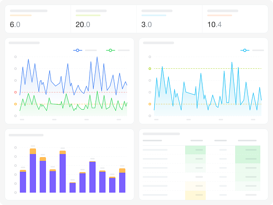273x205 pixels.
Task: Select the orange axis marker in left line chart
Action: pyautogui.click(x=15, y=104)
